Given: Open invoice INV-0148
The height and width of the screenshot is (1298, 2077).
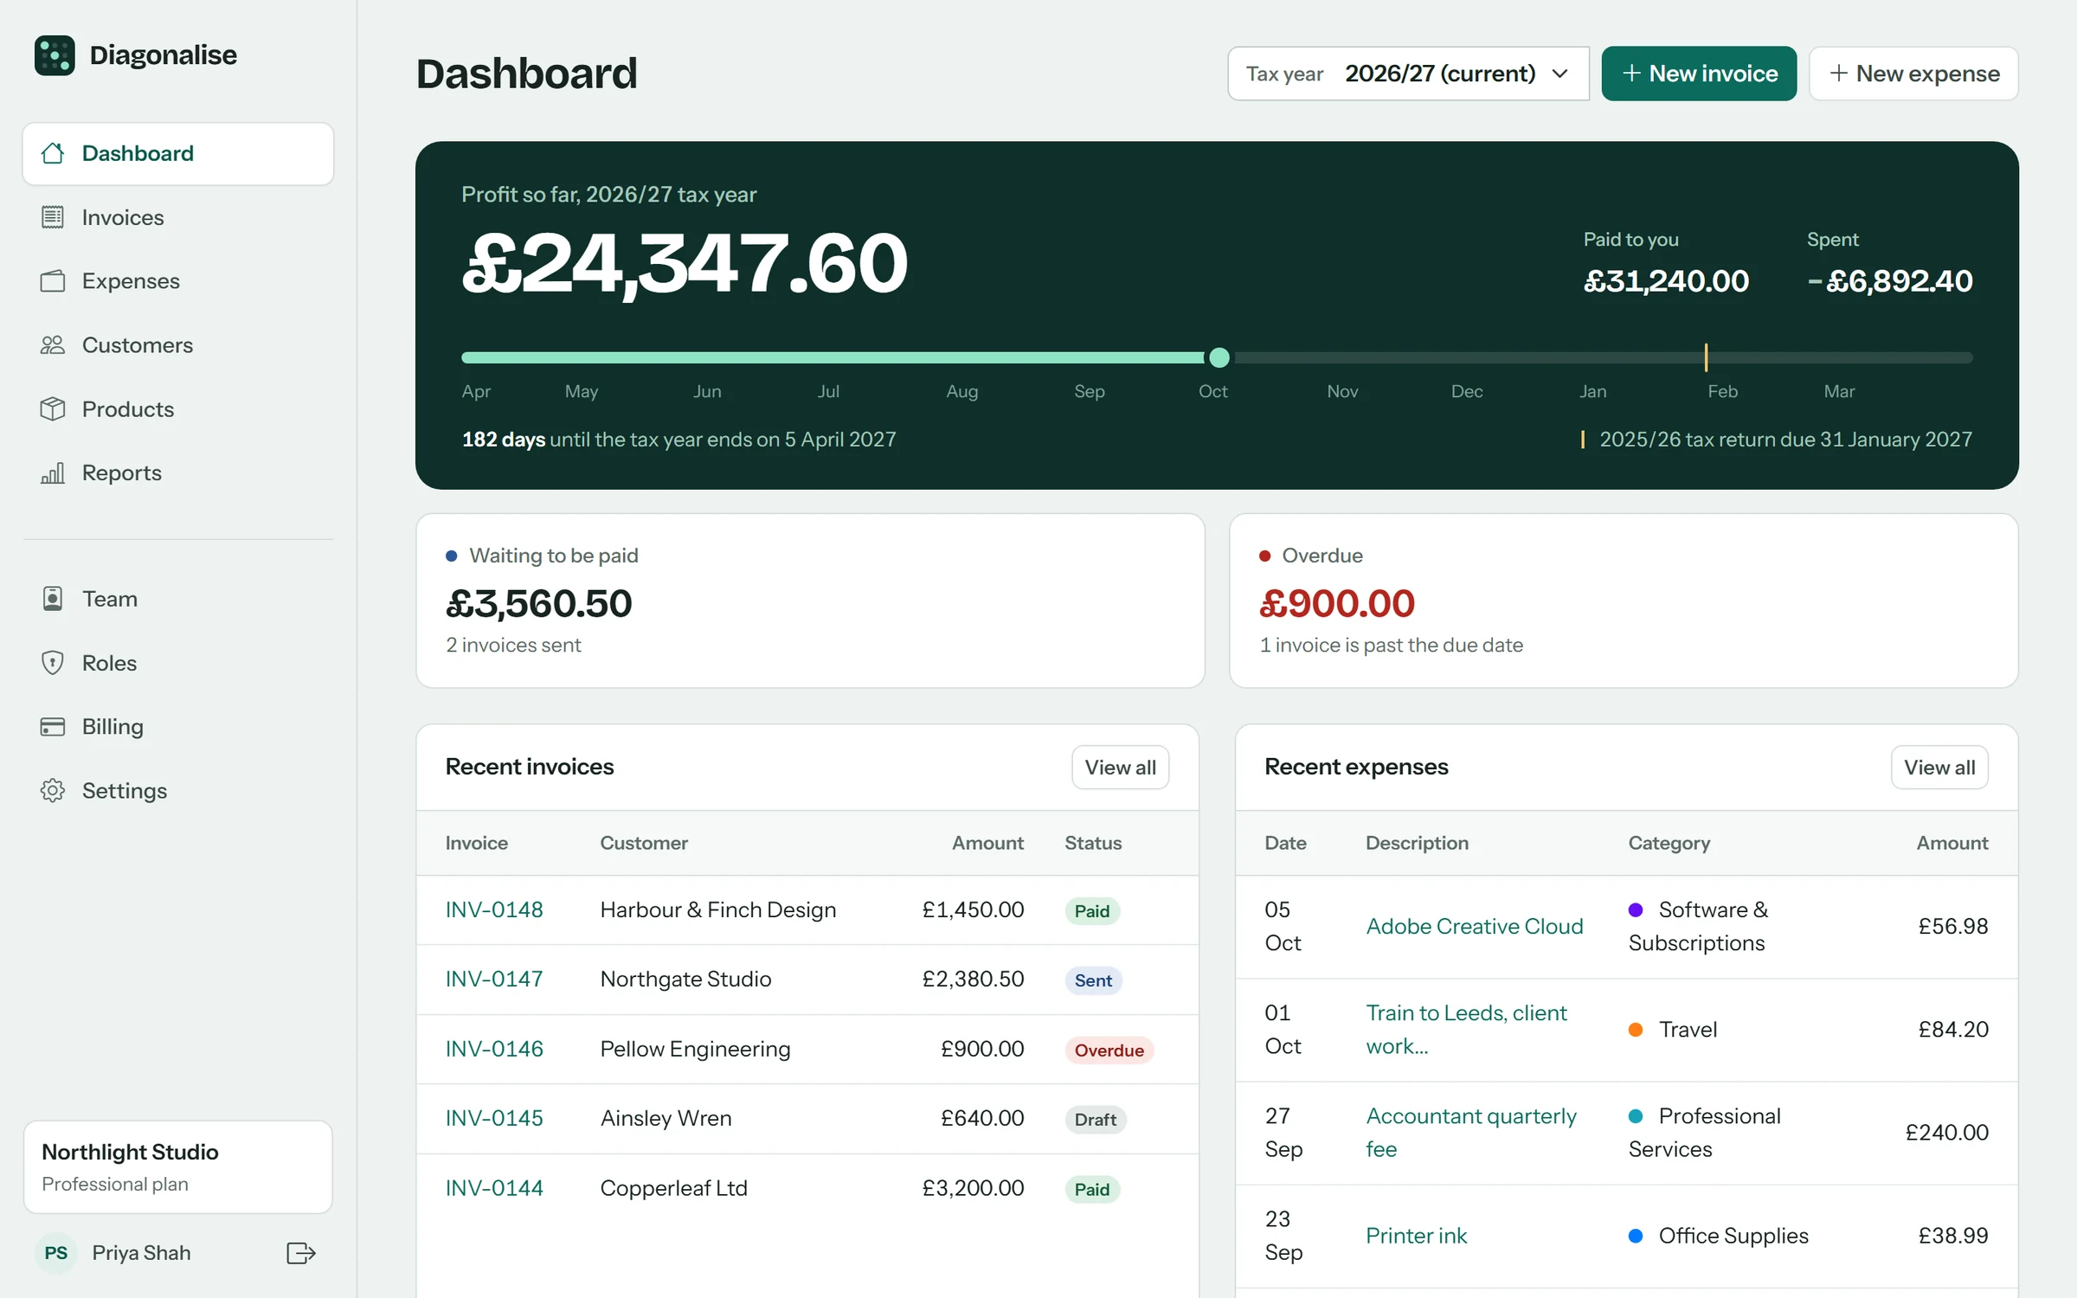Looking at the screenshot, I should [494, 909].
